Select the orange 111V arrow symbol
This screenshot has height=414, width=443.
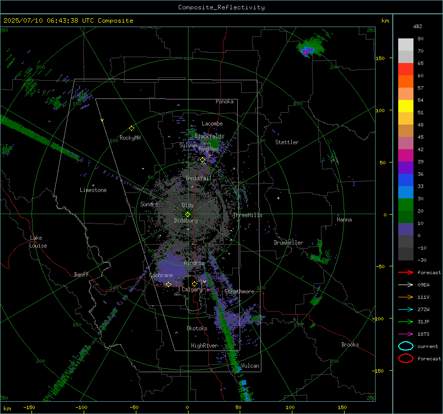[406, 297]
